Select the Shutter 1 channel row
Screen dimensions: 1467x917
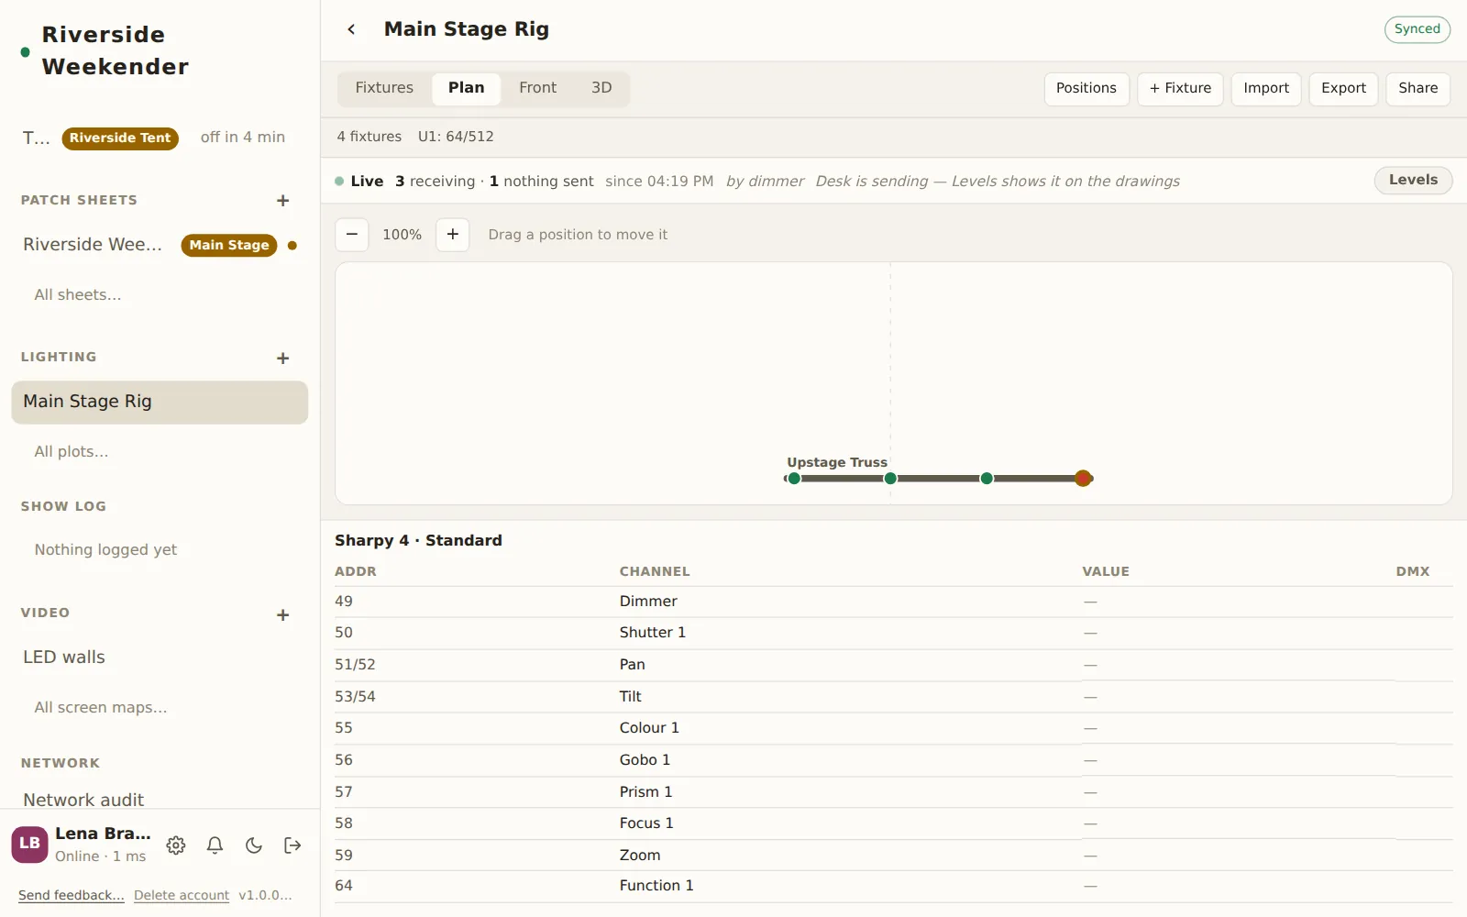(894, 633)
